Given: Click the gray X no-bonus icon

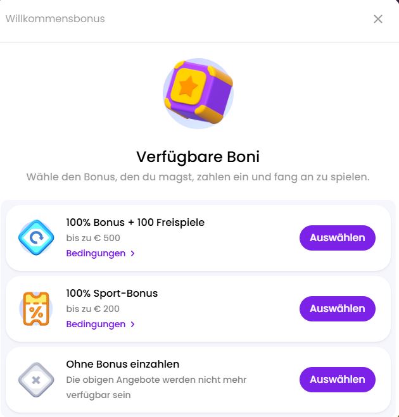Looking at the screenshot, I should tap(36, 380).
